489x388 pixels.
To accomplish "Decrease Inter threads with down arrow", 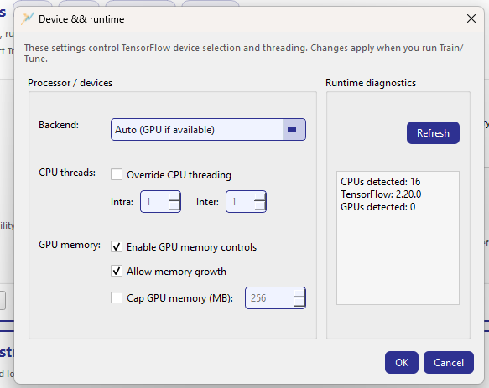I will [260, 206].
